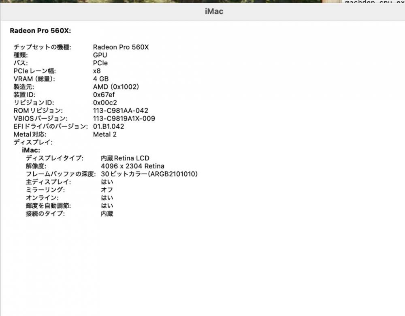Viewport: 405px width, 316px height.
Task: Select the 内蔵Retina LCD value
Action: tap(125, 158)
